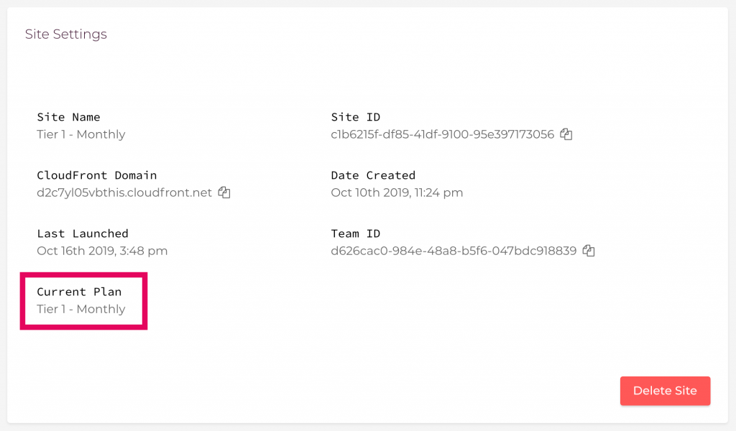Viewport: 736px width, 431px height.
Task: Select the Site Settings heading
Action: coord(65,34)
